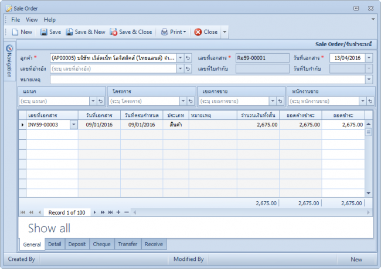Viewport: 381px width, 269px height.
Task: Click grid scrollbar up arrow
Action: pyautogui.click(x=369, y=124)
